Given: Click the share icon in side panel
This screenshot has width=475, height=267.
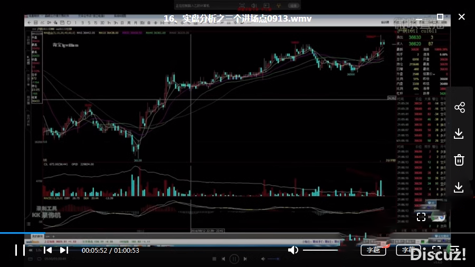Looking at the screenshot, I should coord(459,108).
